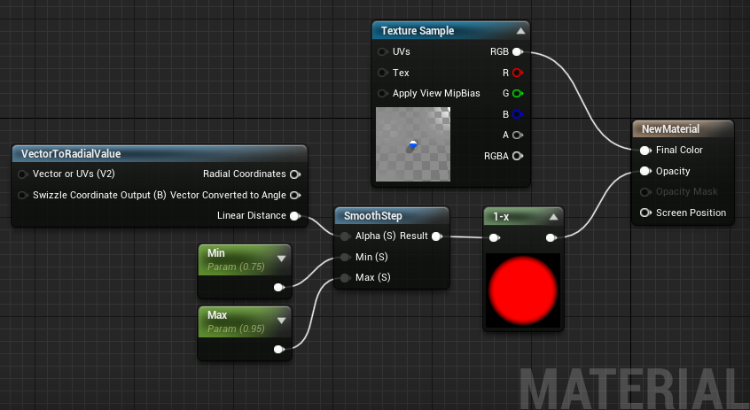Click the SmoothStep Max (S) input pin
This screenshot has width=750, height=410.
pyautogui.click(x=346, y=278)
